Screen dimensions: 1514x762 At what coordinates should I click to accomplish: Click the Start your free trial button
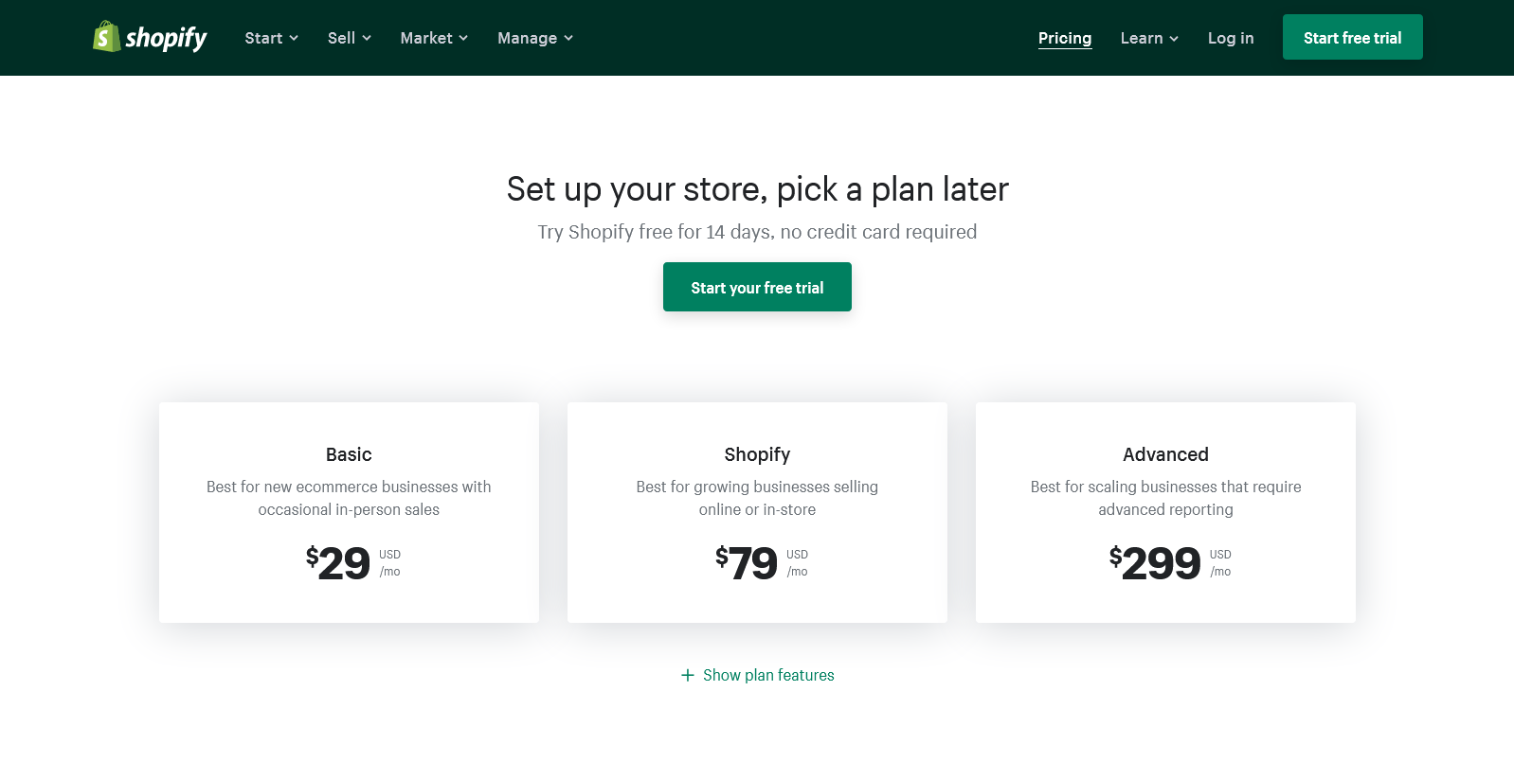pyautogui.click(x=757, y=287)
